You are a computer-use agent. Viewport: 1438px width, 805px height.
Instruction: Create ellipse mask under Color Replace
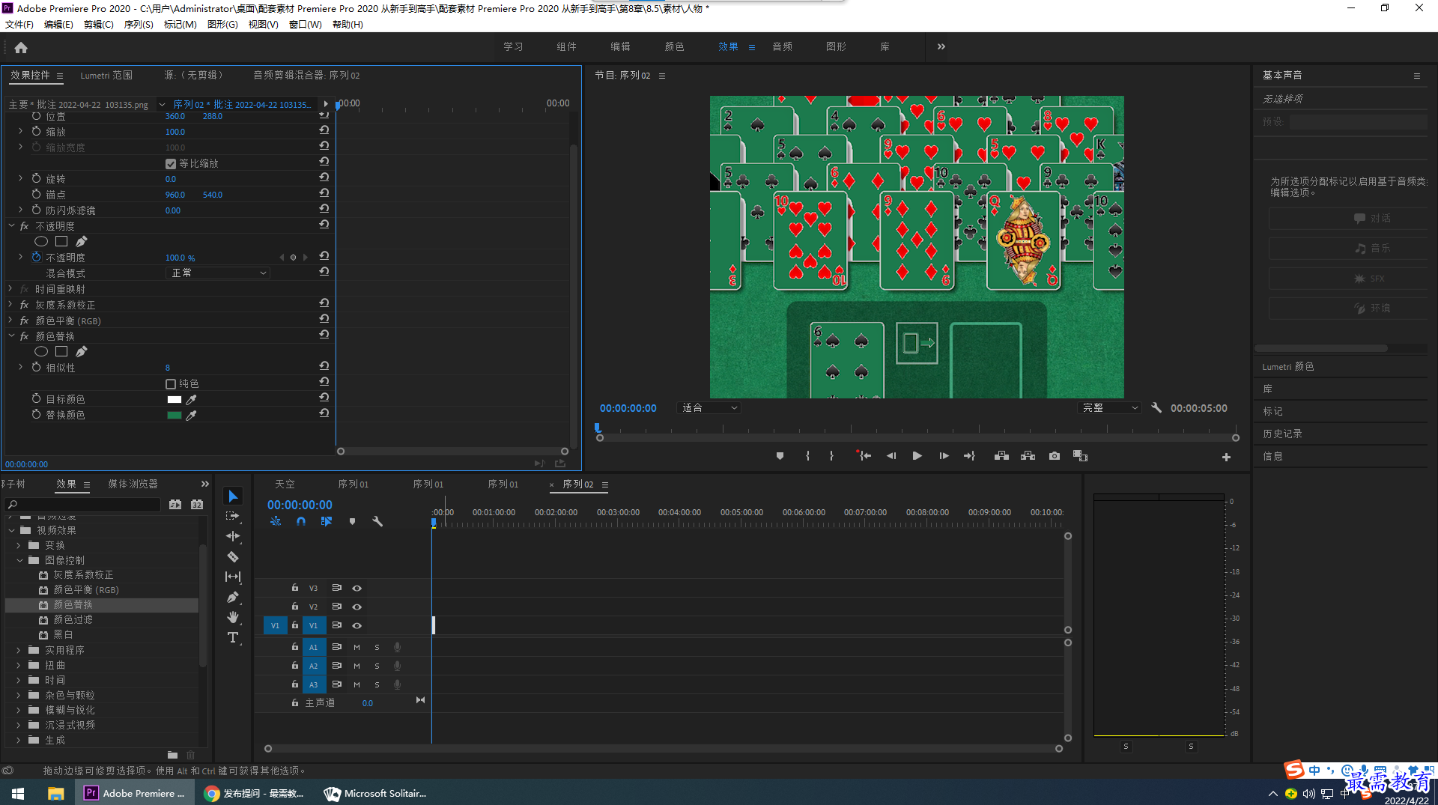[41, 352]
